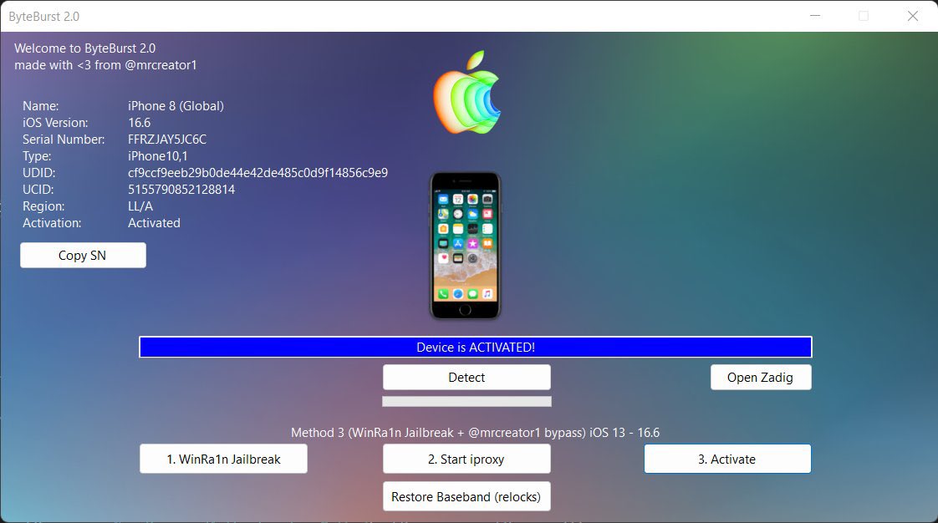Click the 'made with <3 from @mrcreator1' text
938x523 pixels.
[106, 65]
